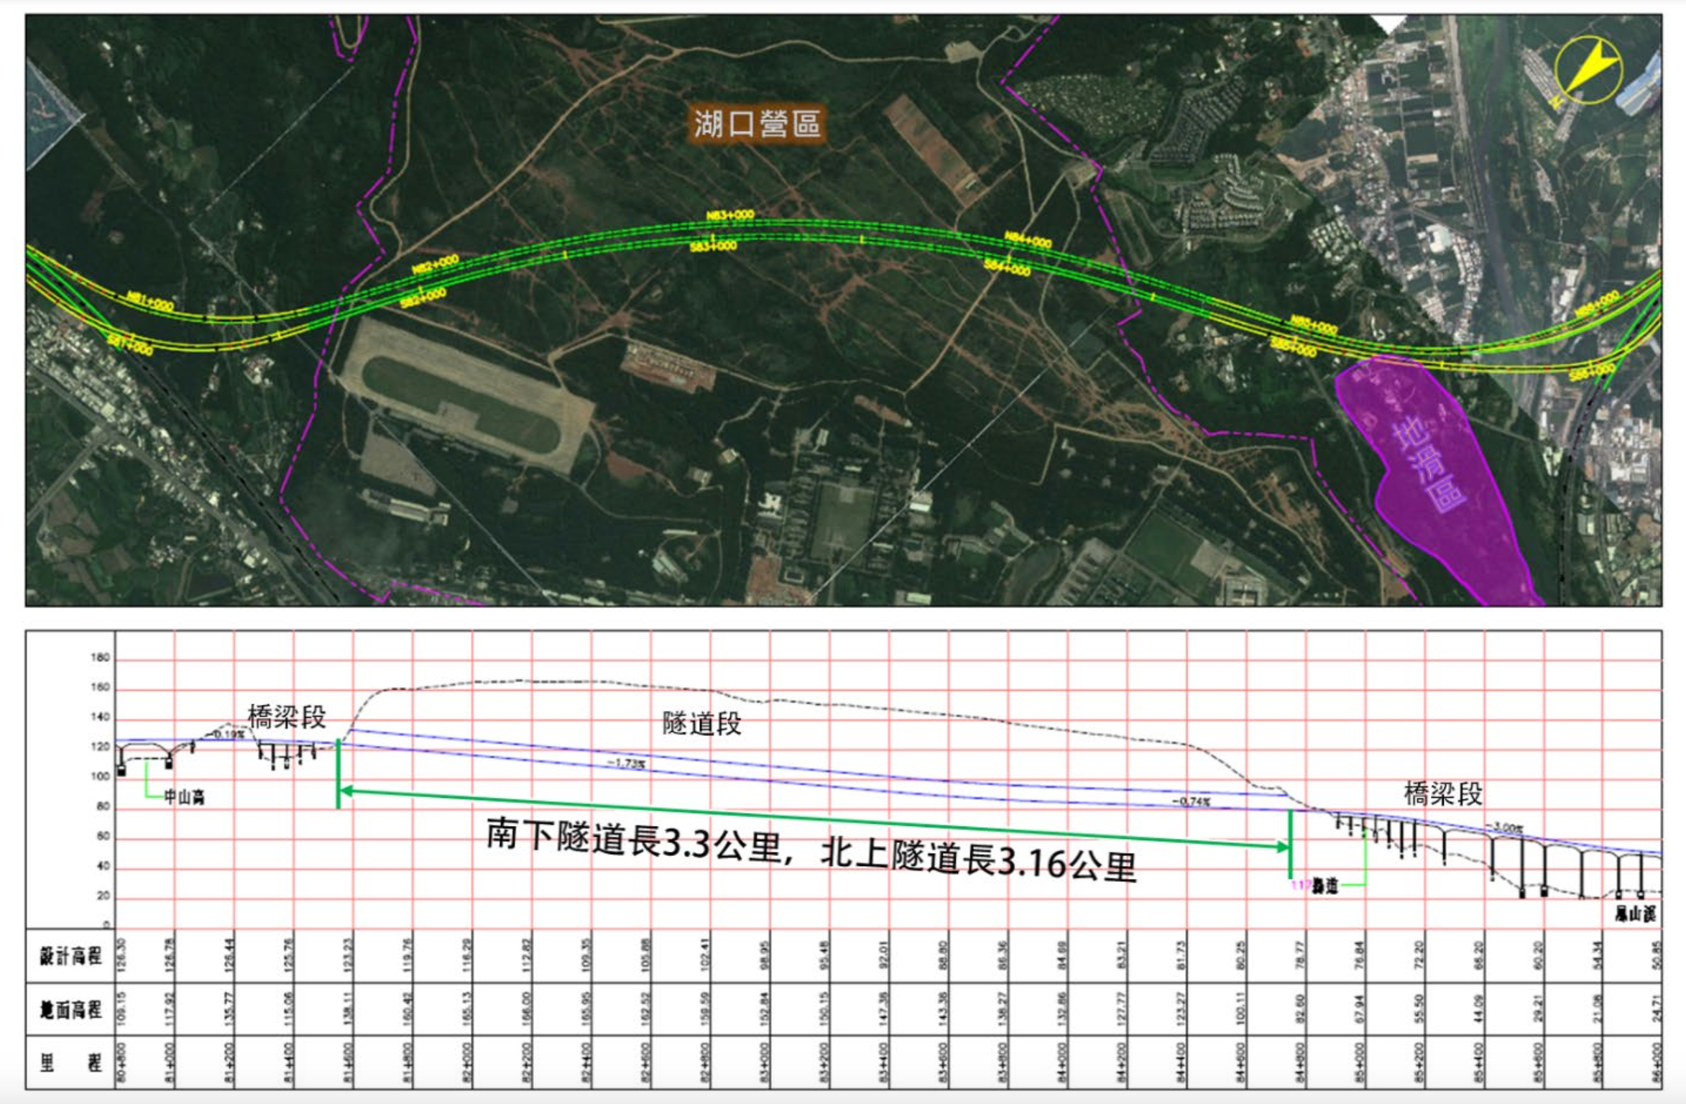Click ground elevation value 147.38
The height and width of the screenshot is (1104, 1686).
tap(883, 1008)
